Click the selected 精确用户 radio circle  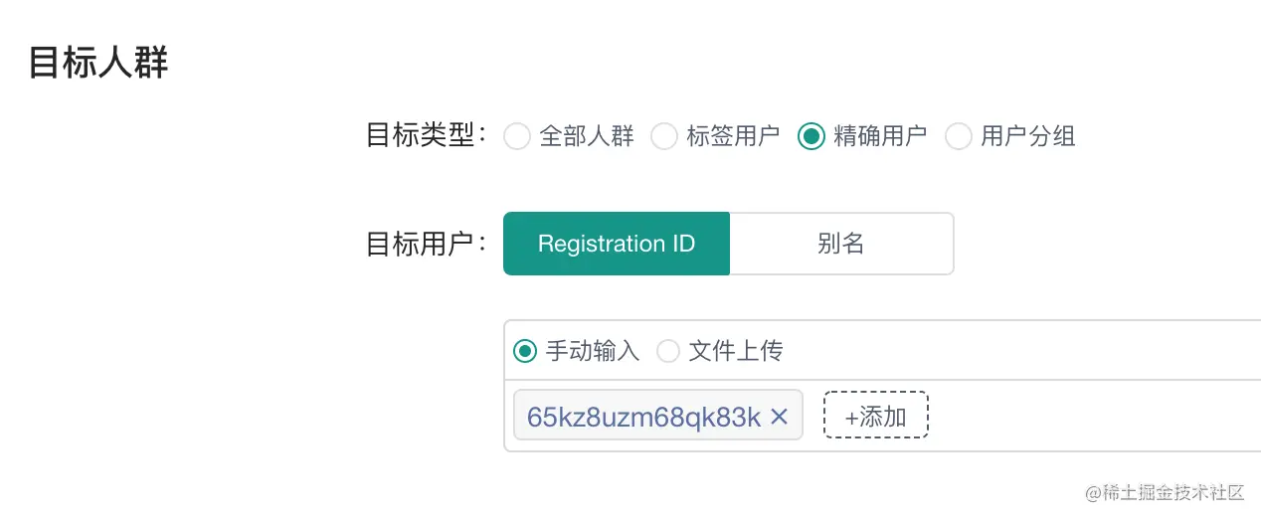(x=811, y=136)
